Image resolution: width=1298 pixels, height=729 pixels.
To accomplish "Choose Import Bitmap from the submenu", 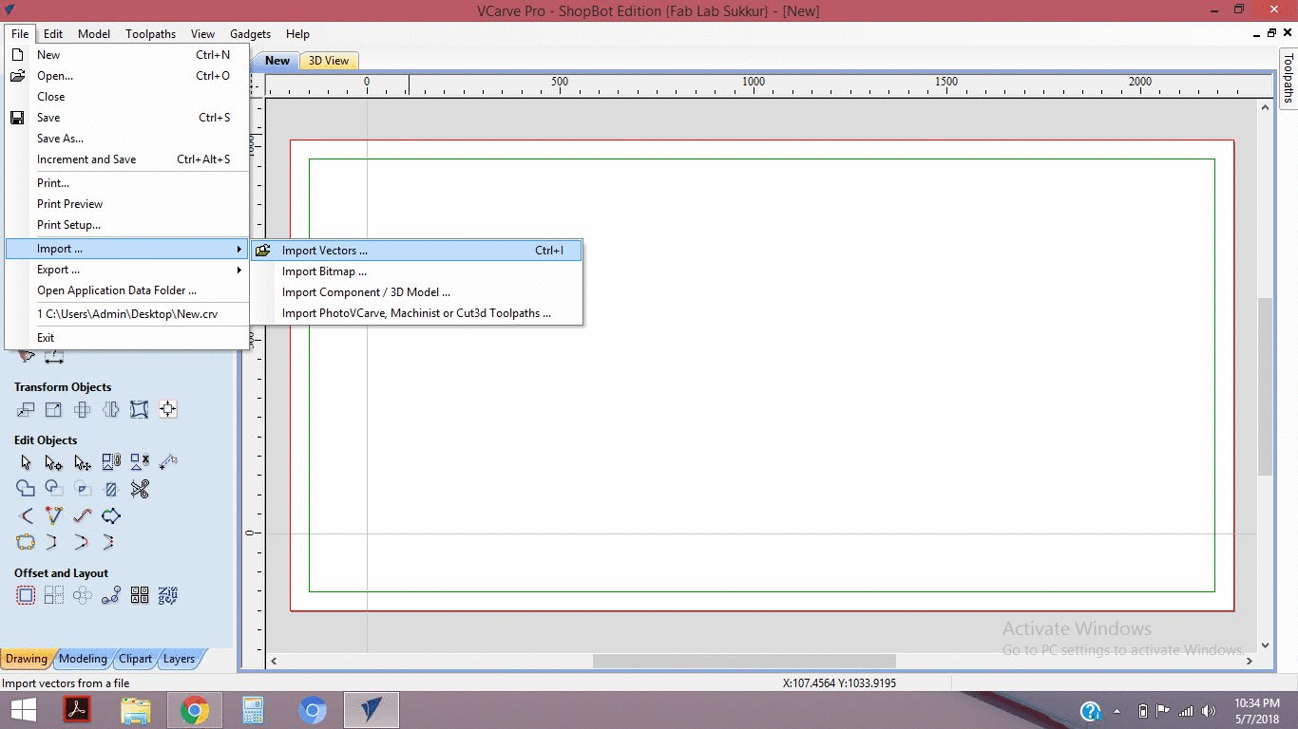I will 416,271.
